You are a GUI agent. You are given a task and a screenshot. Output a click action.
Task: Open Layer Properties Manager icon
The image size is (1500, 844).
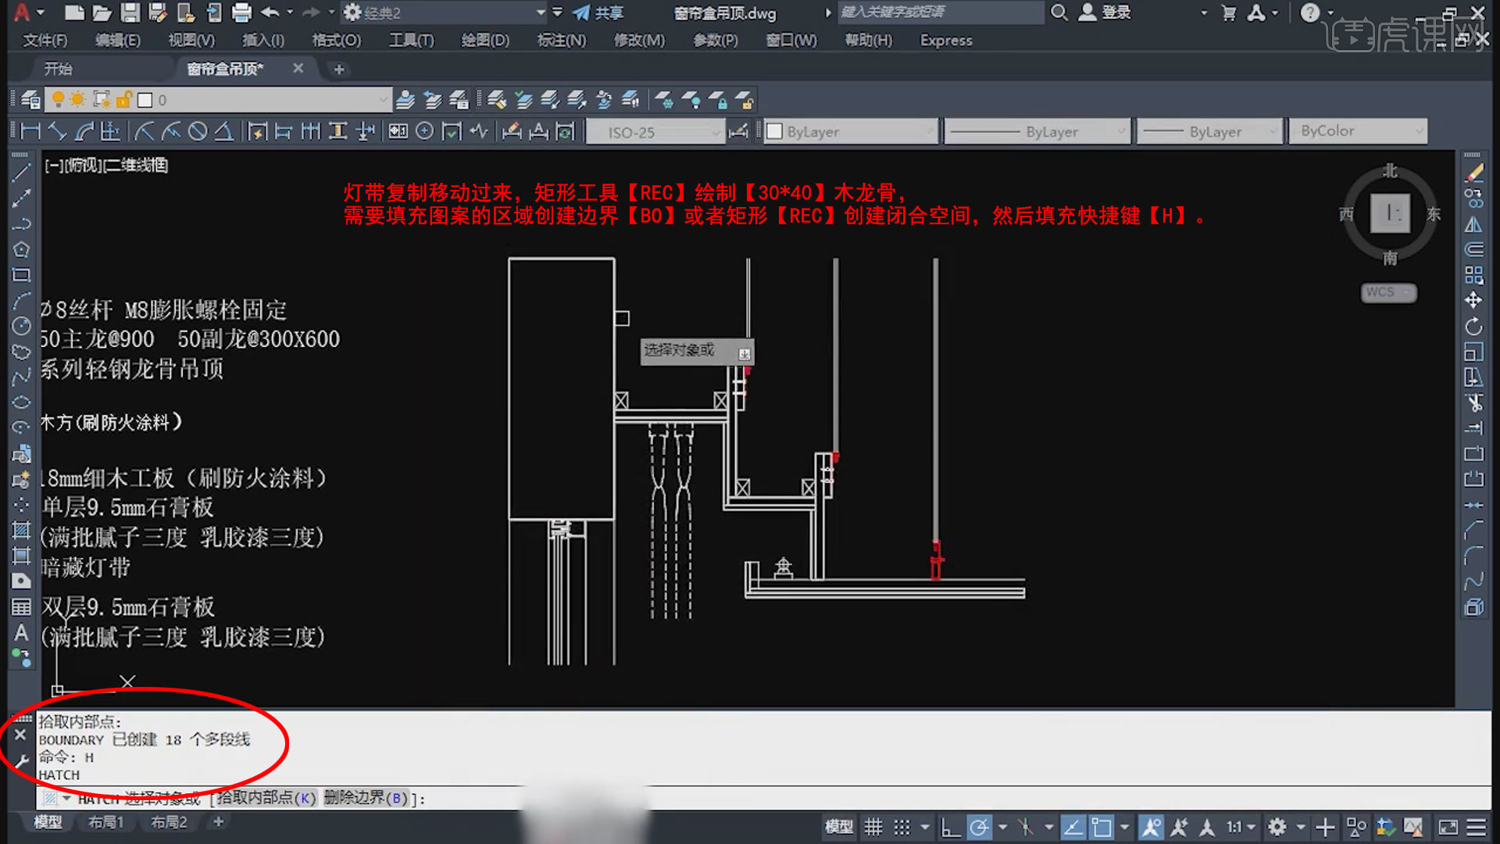coord(30,100)
